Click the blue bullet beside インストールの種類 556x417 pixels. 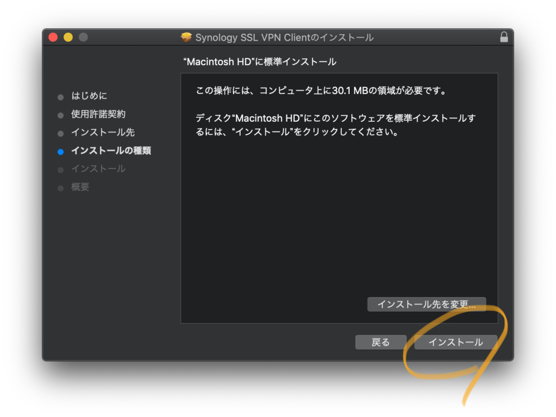[x=60, y=152]
